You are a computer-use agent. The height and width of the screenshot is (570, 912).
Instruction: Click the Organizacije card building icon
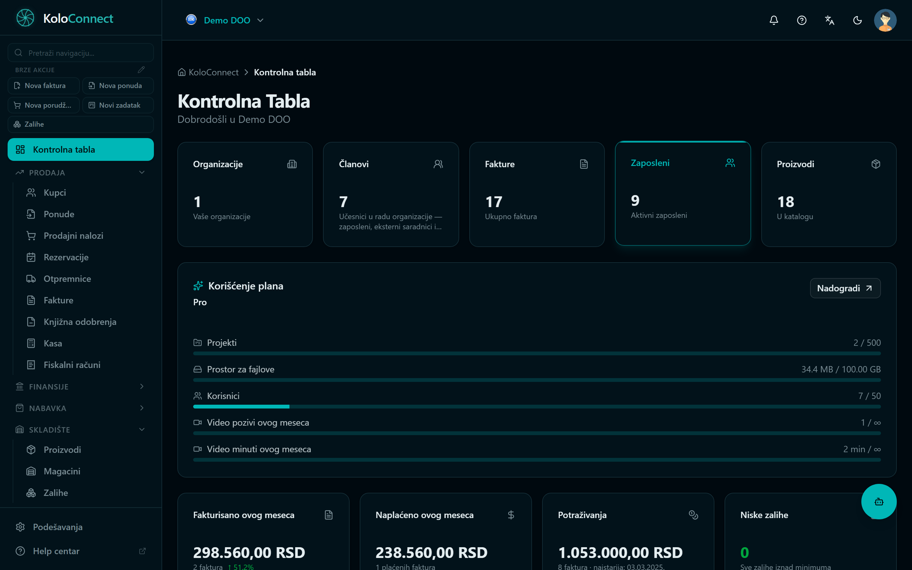(292, 164)
